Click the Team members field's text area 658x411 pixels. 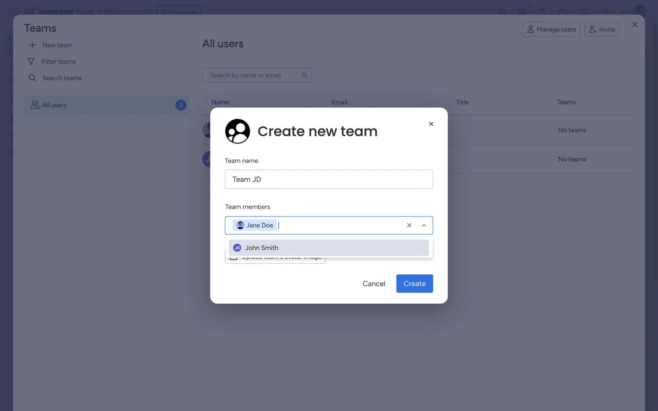341,225
